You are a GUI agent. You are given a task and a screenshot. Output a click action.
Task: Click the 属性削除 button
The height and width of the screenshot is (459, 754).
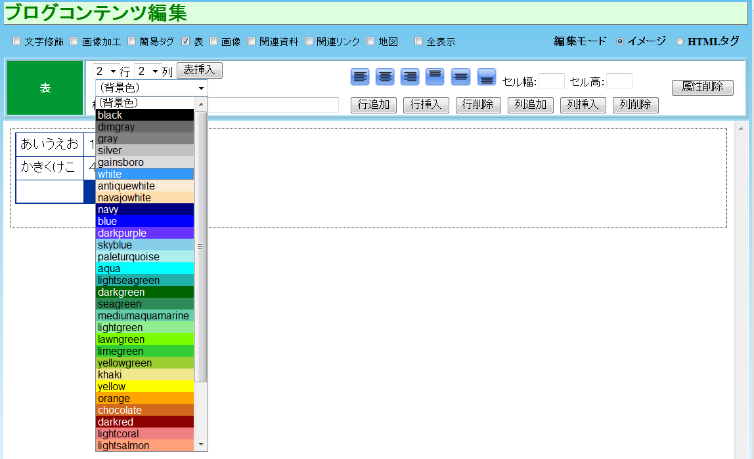pyautogui.click(x=703, y=87)
